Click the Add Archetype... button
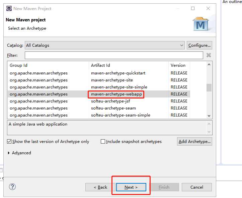Viewport: 242px width, 198px height. [194, 141]
